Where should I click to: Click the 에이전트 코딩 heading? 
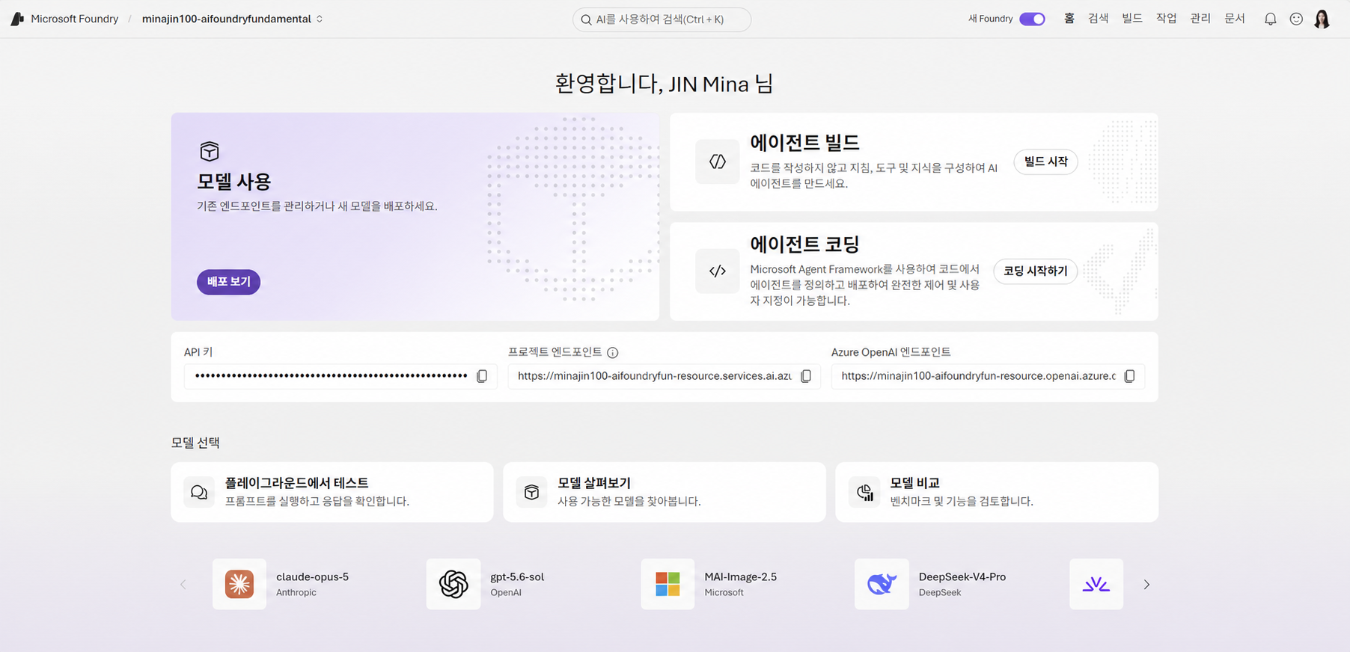point(805,244)
